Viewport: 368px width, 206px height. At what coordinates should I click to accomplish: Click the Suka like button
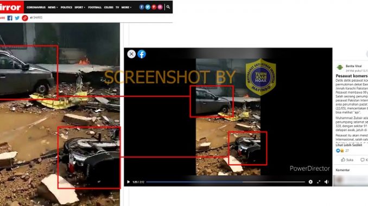[x=347, y=160]
